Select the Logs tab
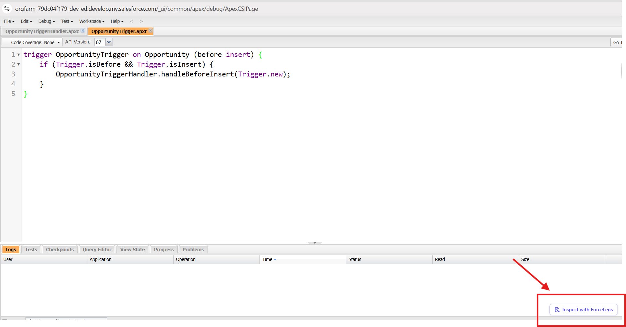The image size is (626, 327). point(11,250)
